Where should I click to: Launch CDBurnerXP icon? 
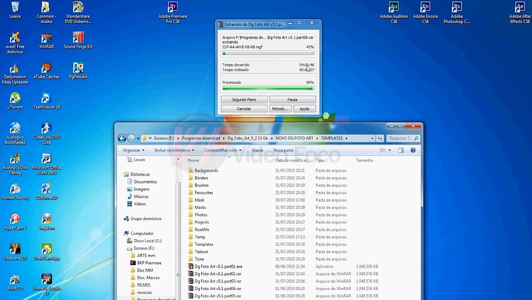(x=46, y=192)
